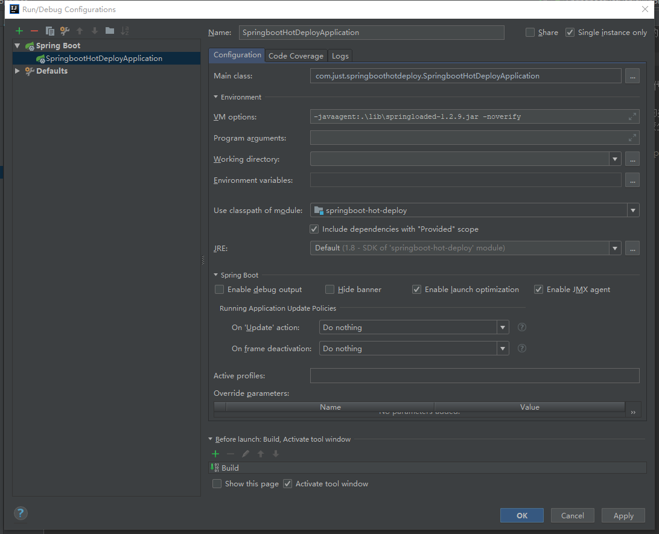Open Working directory dropdown
Screen dimensions: 659x534
(x=615, y=159)
